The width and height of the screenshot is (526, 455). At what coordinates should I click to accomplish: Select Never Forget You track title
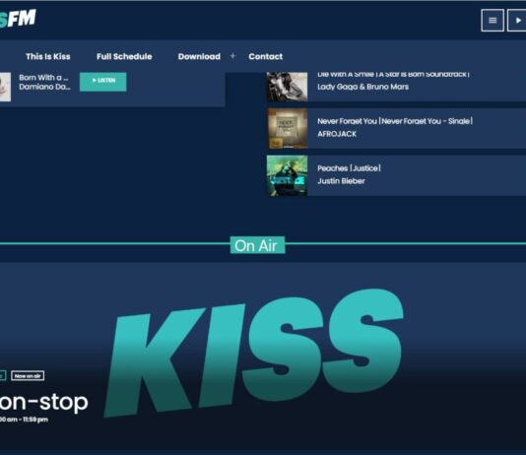(395, 121)
